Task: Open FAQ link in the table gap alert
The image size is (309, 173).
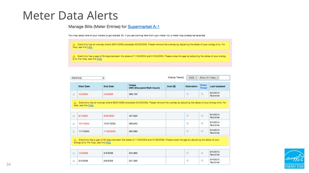Action: (x=108, y=143)
